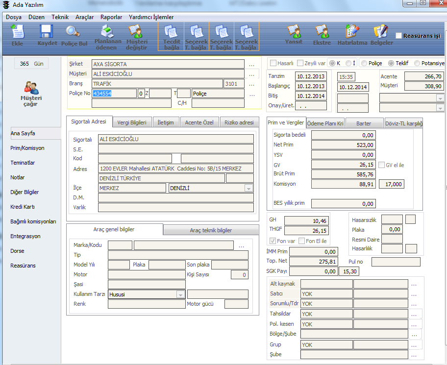Screen dimensions: 447x365
Task: Click the Poliçe No input field
Action: (114, 94)
